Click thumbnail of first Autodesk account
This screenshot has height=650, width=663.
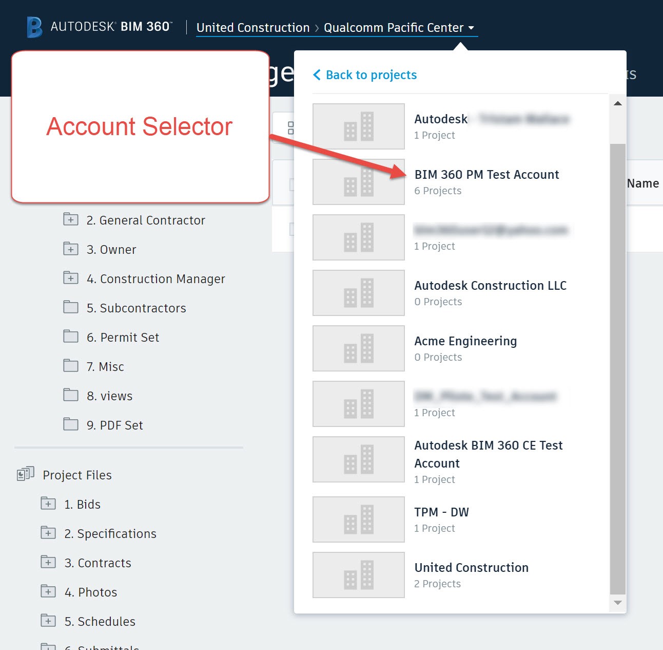coord(359,126)
